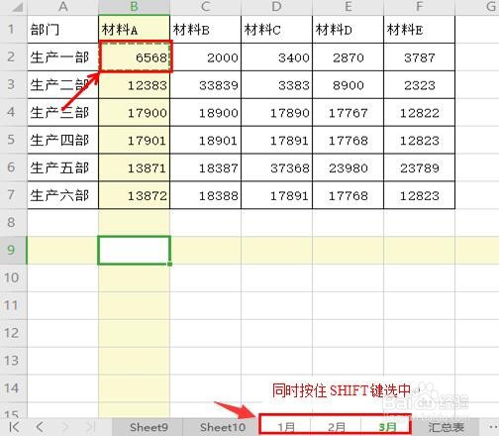
Task: Click cell with value 23980
Action: click(348, 167)
